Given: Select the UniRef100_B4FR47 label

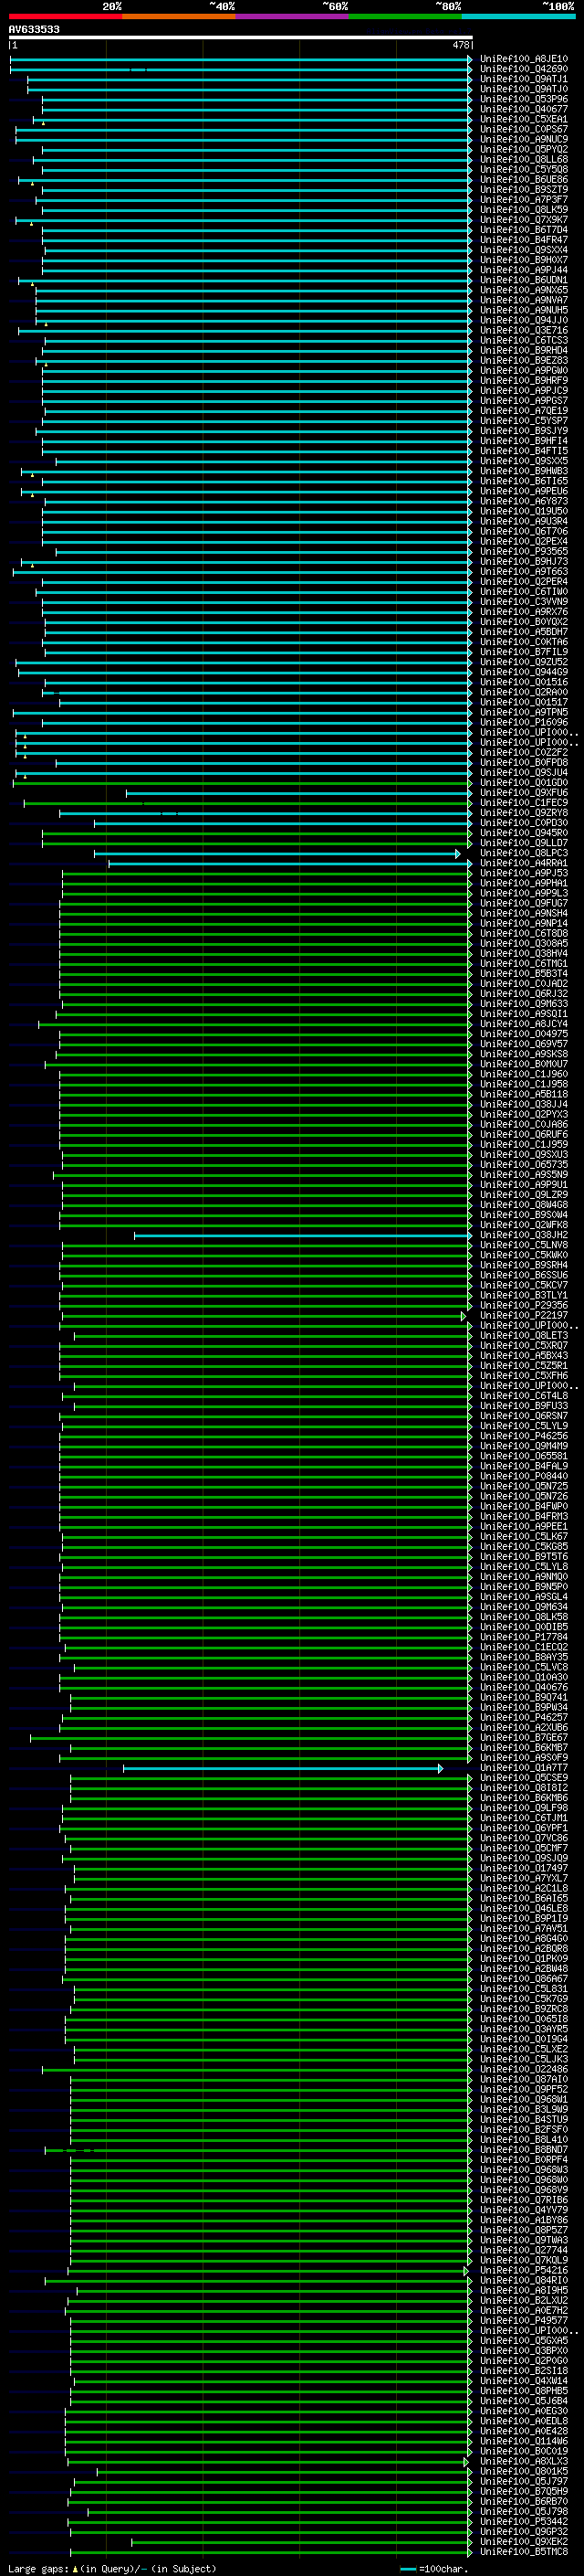Looking at the screenshot, I should pyautogui.click(x=523, y=240).
